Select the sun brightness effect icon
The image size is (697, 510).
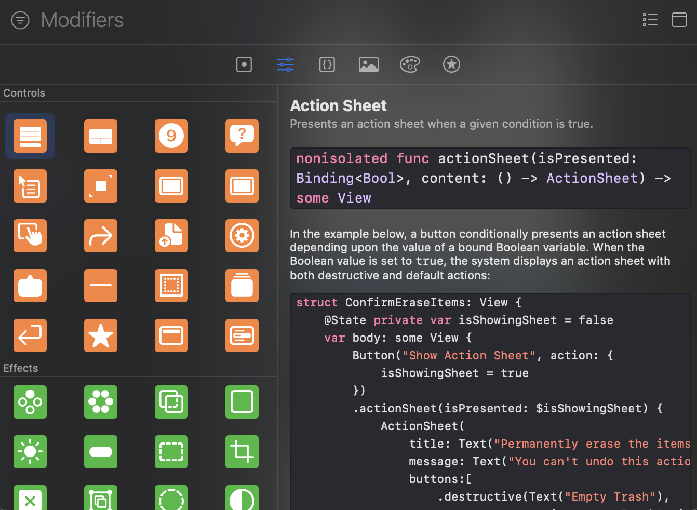[30, 452]
